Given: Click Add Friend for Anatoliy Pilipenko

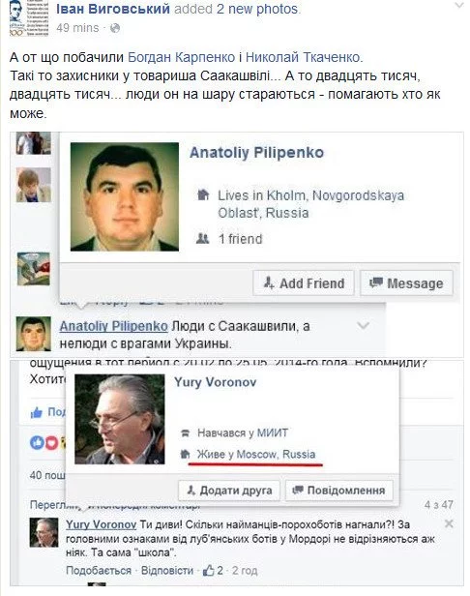Looking at the screenshot, I should (x=304, y=283).
